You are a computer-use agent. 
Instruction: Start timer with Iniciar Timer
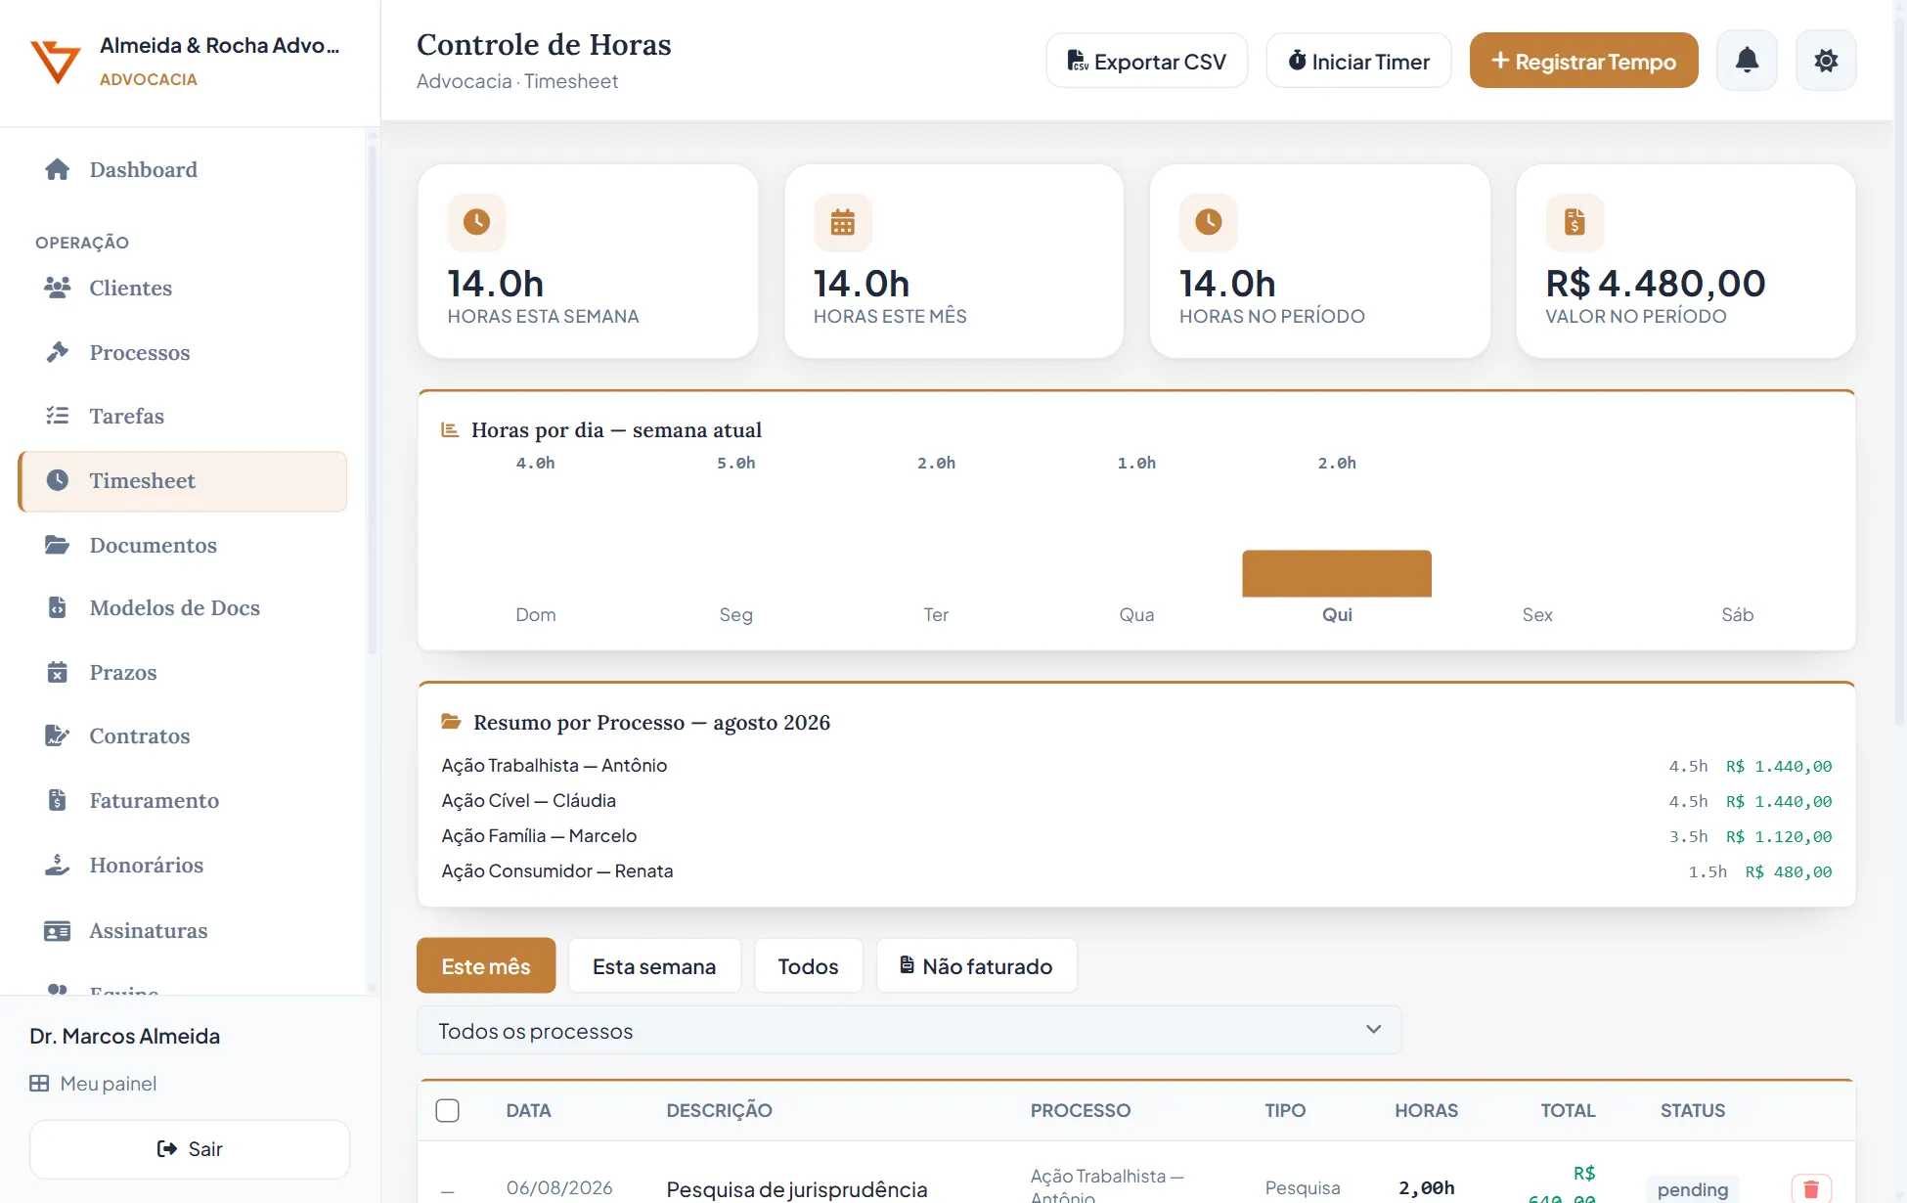click(1358, 61)
